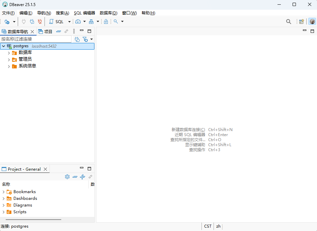Open the 窗口(W) menu
Screen dimensions: 317x231
[130, 13]
